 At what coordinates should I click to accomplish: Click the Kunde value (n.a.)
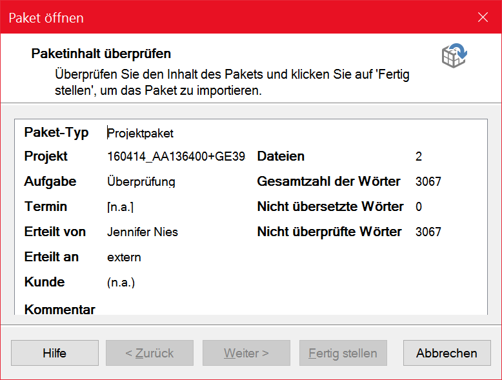[x=121, y=283]
